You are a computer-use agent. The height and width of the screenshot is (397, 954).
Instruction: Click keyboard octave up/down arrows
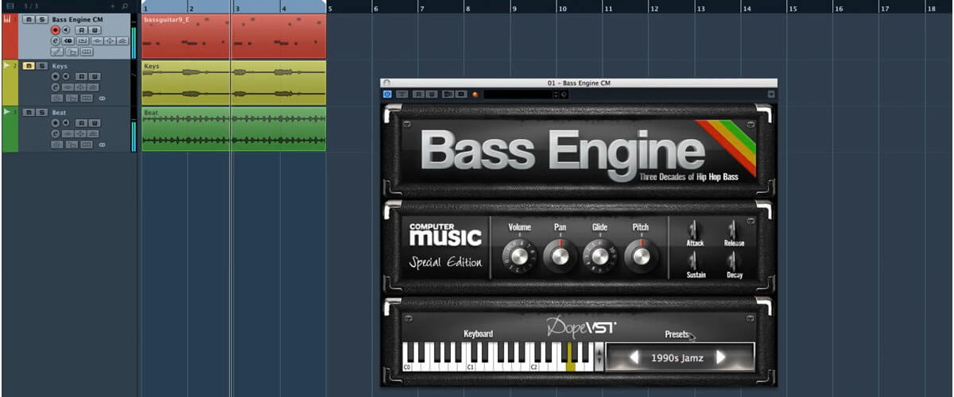pyautogui.click(x=599, y=357)
